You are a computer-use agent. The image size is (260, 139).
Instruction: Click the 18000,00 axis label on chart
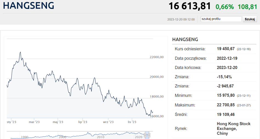(157, 97)
